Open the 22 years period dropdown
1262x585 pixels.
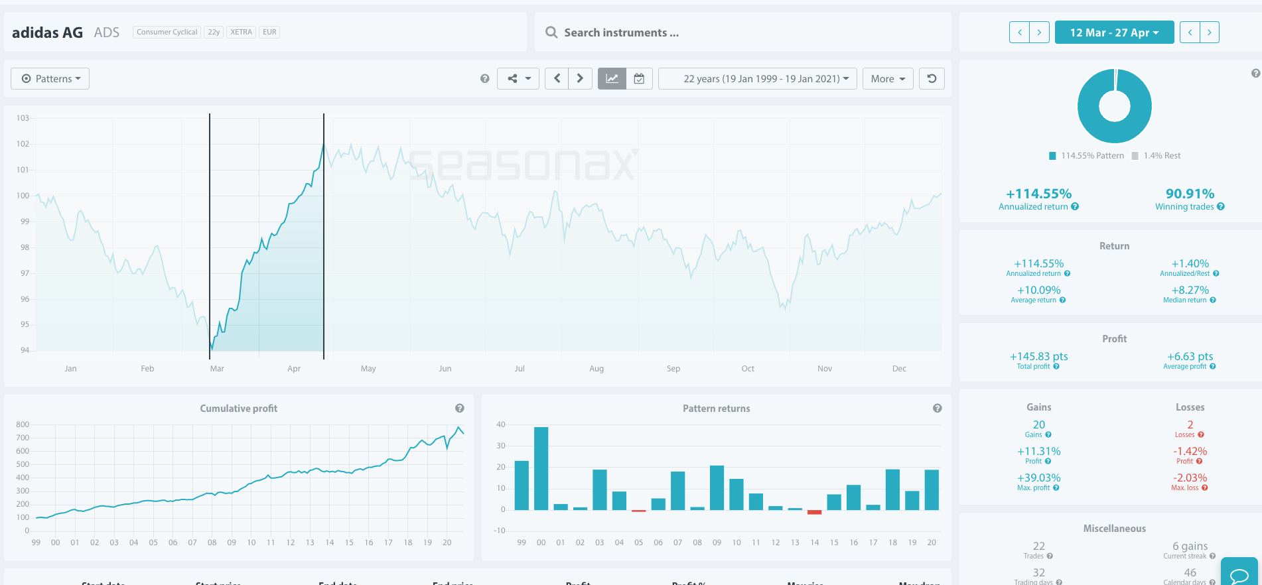point(758,78)
